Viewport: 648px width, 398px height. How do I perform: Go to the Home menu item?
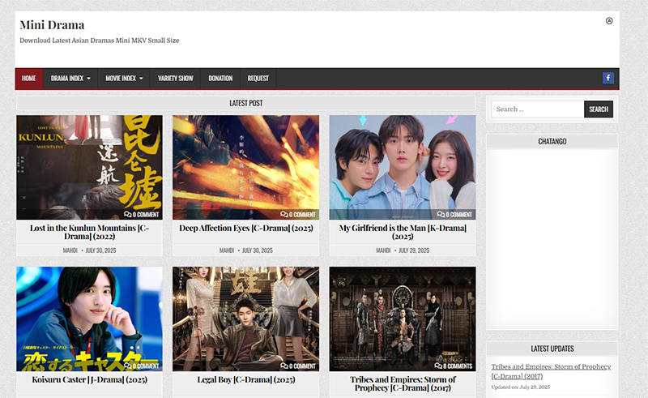(29, 78)
